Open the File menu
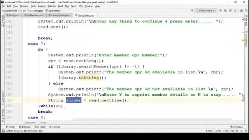 point(4,6)
